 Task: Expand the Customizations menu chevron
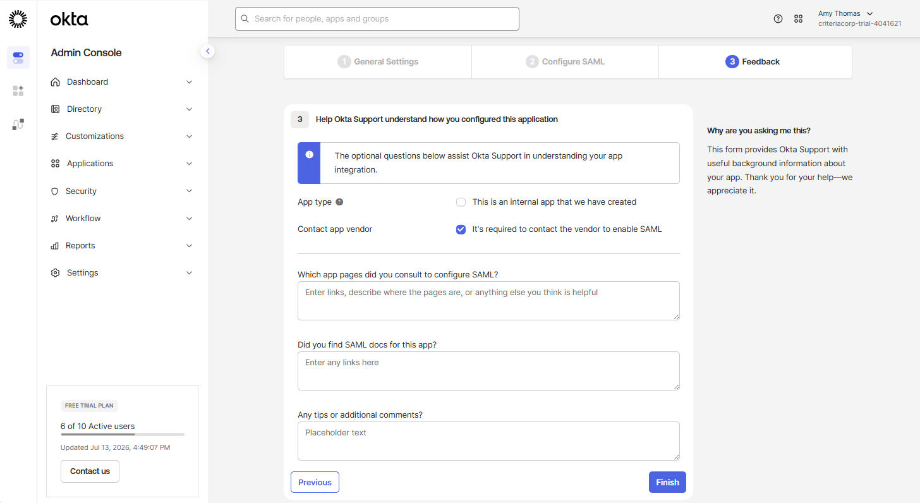pos(189,136)
